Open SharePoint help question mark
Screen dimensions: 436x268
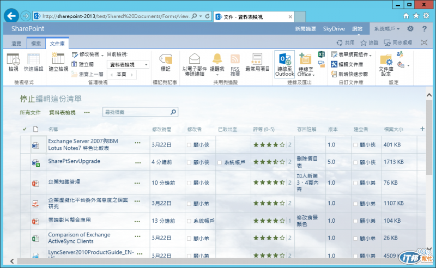click(x=425, y=29)
